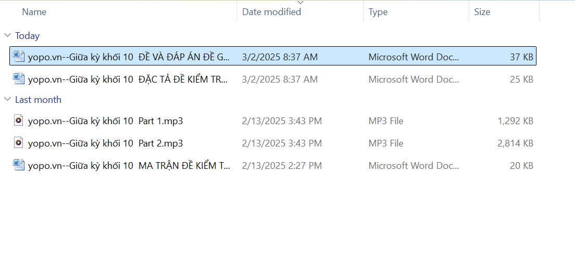Click the Word icon beside the ĐẶC TẢ document
Image resolution: width=575 pixels, height=253 pixels.
pos(19,79)
